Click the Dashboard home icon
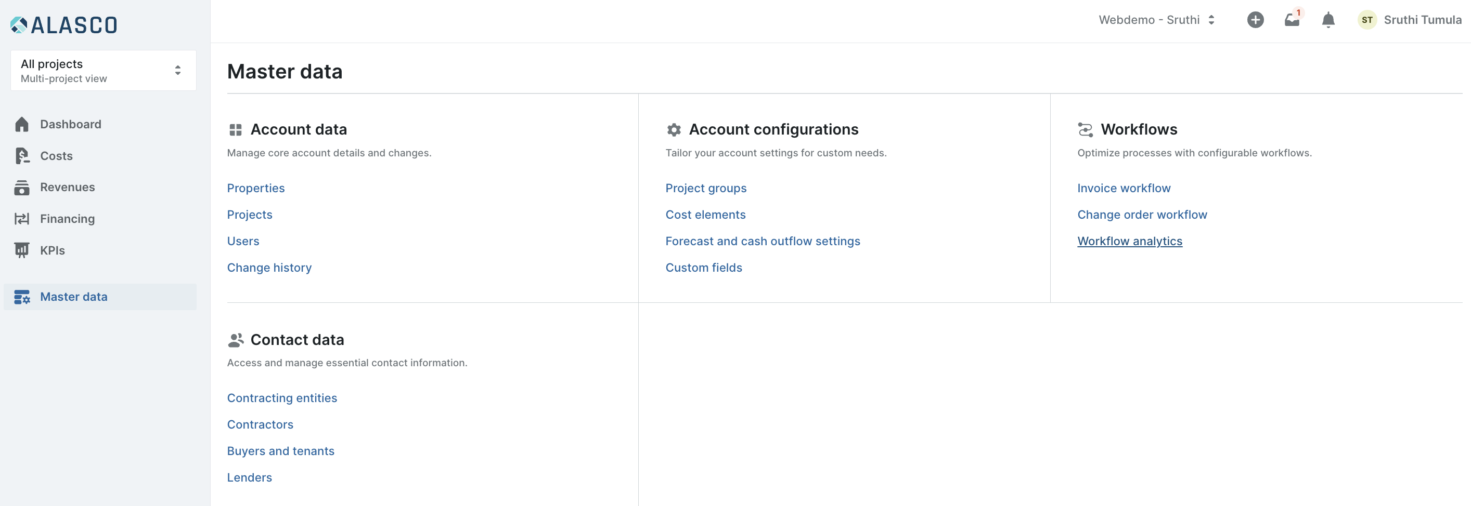The height and width of the screenshot is (506, 1471). (22, 124)
